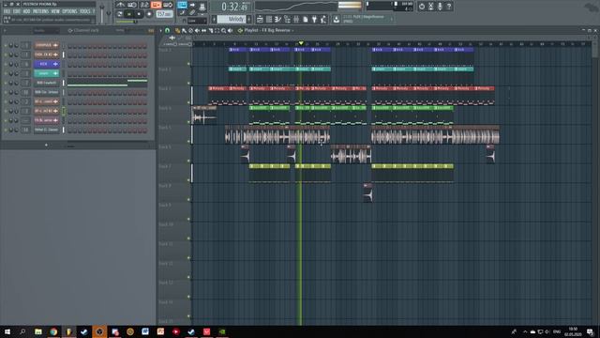Open the VIEW menu
The image size is (600, 338).
55,11
